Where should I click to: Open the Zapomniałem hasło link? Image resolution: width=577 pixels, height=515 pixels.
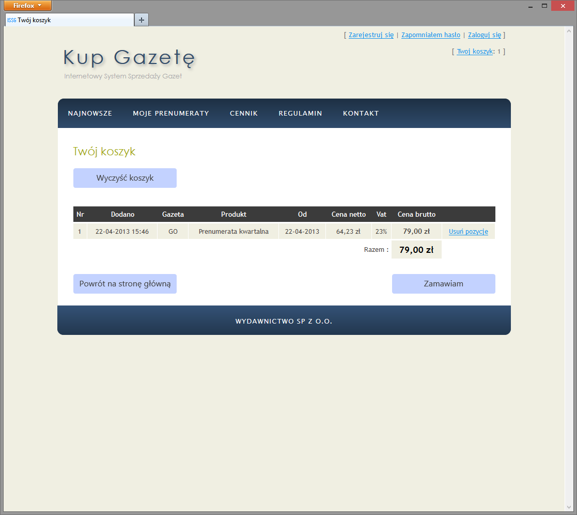(x=430, y=35)
